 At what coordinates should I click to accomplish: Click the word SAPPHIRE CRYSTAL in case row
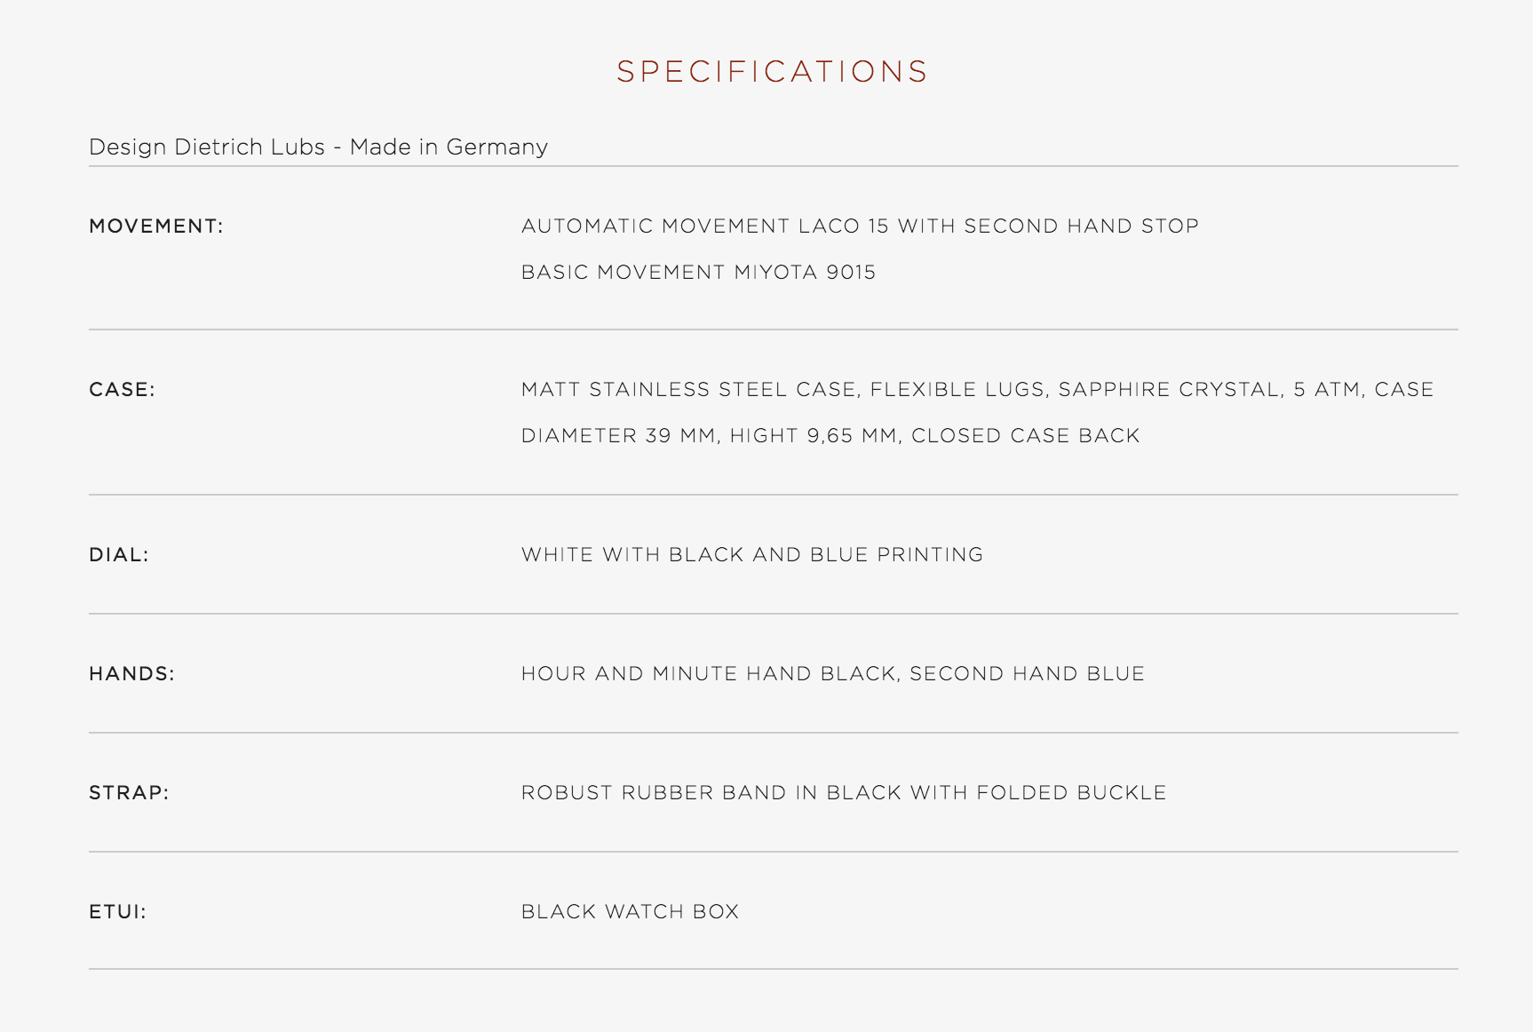tap(1171, 390)
